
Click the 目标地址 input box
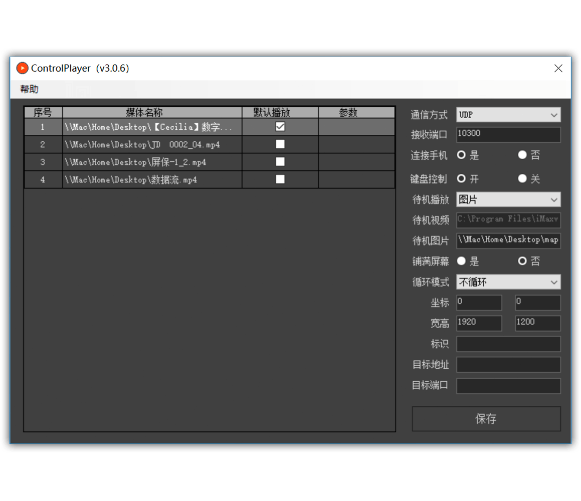click(508, 365)
